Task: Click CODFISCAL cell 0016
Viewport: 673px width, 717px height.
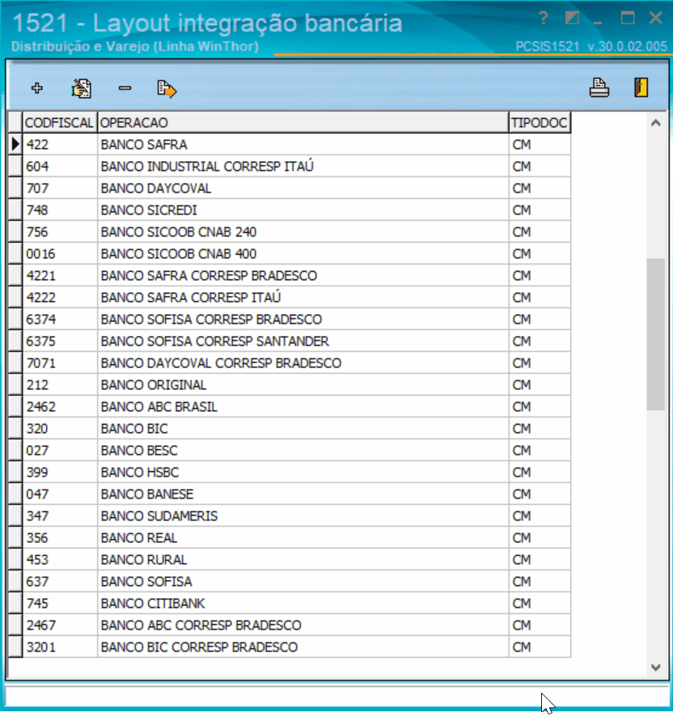Action: tap(60, 254)
